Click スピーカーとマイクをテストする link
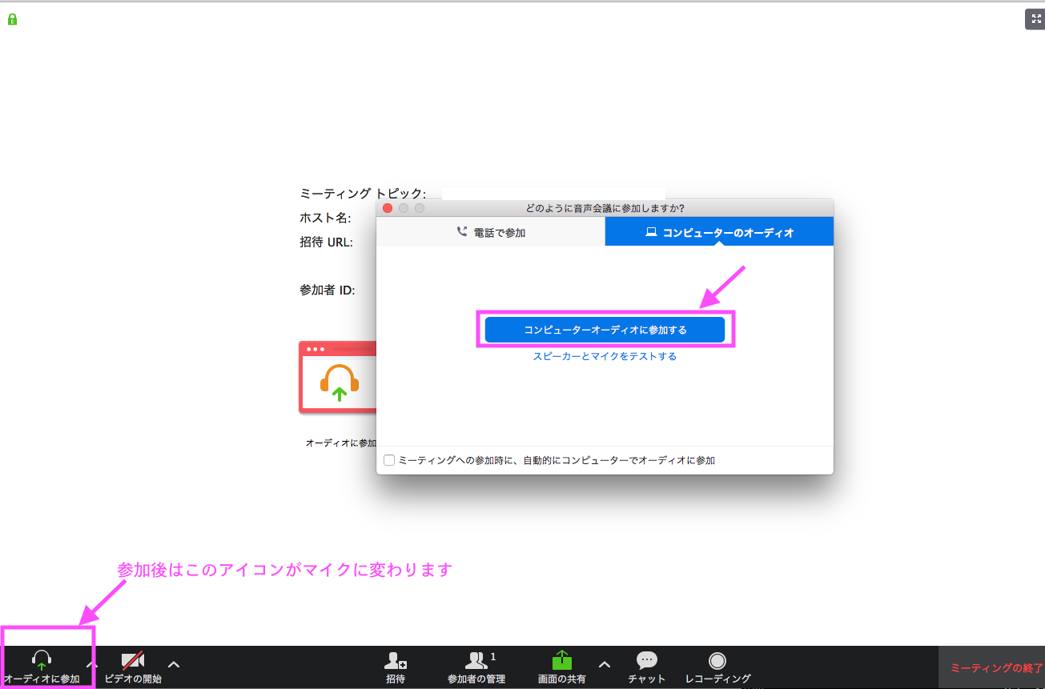The height and width of the screenshot is (689, 1045). click(605, 357)
